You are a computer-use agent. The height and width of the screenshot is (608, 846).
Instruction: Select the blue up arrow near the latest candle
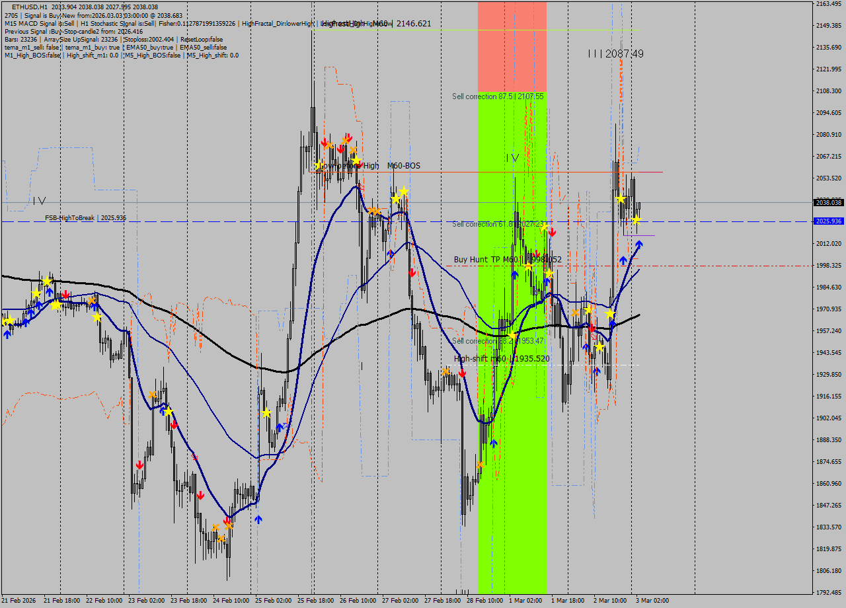[639, 245]
